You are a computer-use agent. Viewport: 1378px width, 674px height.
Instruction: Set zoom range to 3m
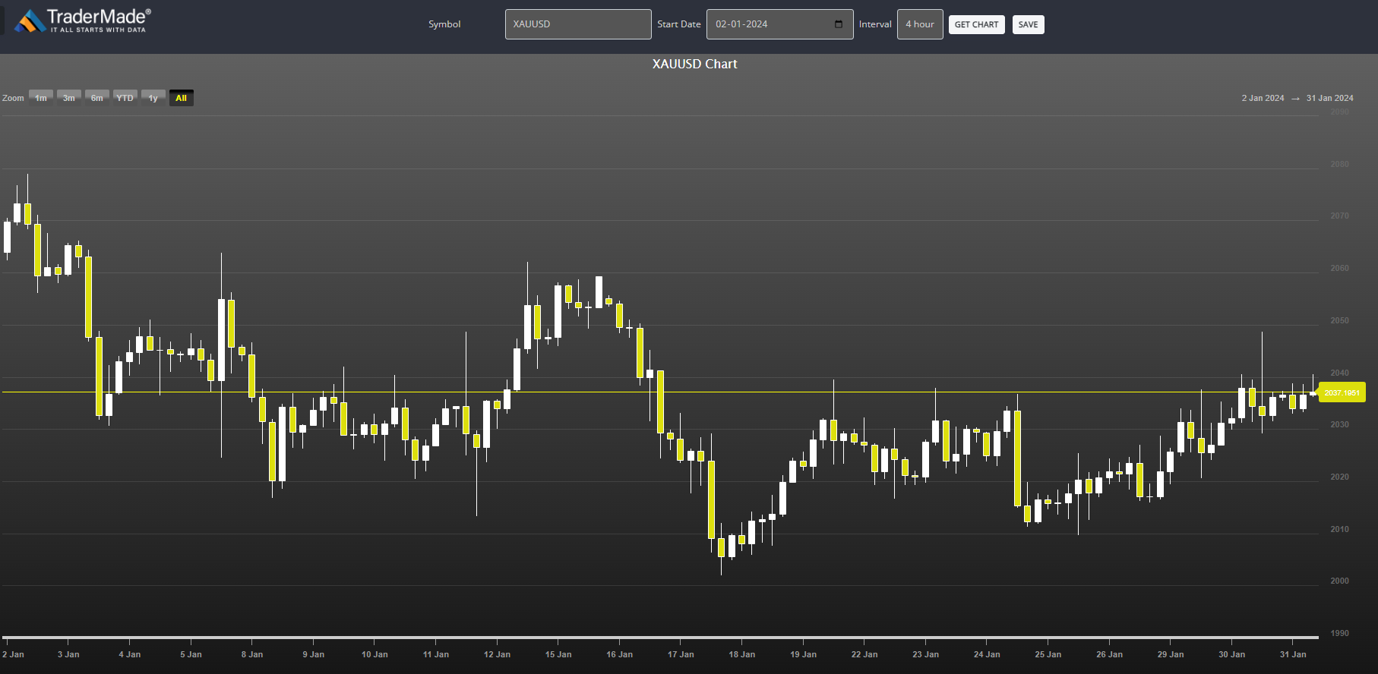[69, 98]
